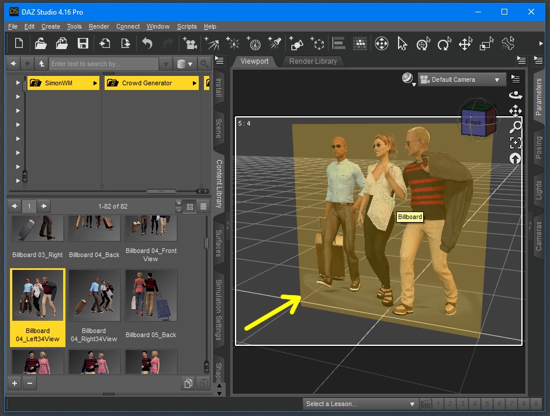Expand the SimonWM folder submenu arrow
The image size is (550, 416).
point(95,83)
